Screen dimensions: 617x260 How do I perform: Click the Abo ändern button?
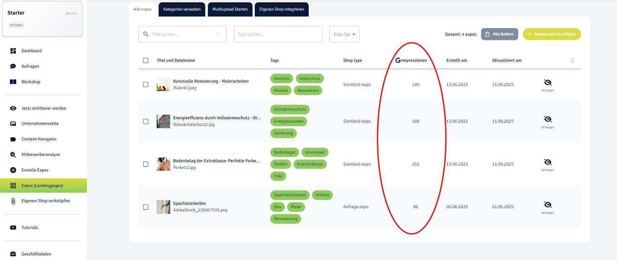pos(500,34)
